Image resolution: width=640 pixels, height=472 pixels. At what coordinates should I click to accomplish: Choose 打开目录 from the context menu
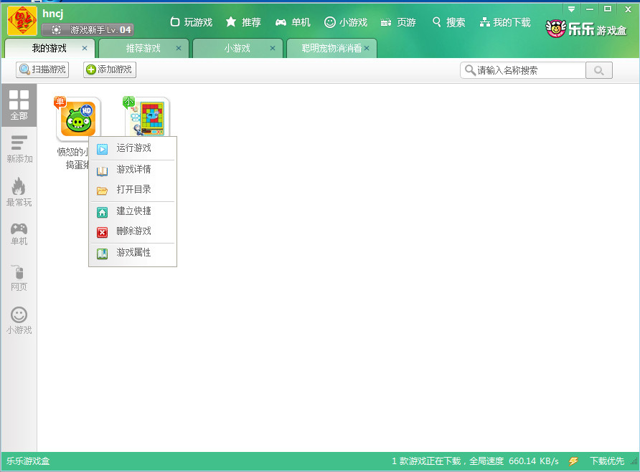(133, 190)
